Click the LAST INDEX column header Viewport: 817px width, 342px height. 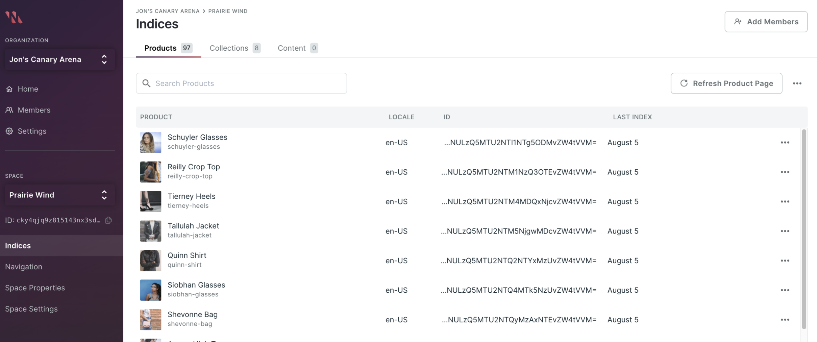coord(633,117)
